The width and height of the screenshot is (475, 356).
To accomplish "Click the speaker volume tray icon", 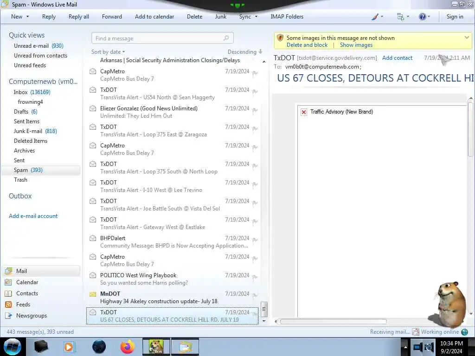I will [429, 347].
